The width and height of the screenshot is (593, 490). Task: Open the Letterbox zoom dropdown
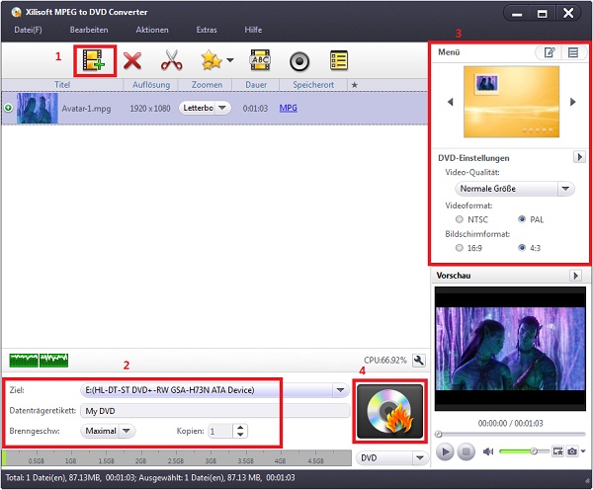[205, 108]
